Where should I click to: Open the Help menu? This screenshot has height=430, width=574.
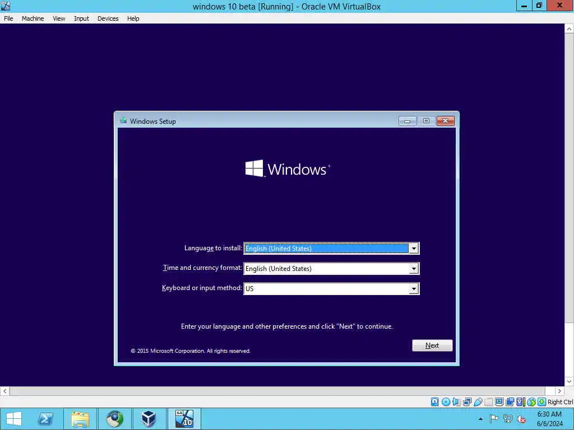pyautogui.click(x=133, y=18)
